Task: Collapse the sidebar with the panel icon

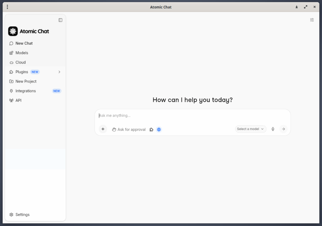Action: click(60, 20)
